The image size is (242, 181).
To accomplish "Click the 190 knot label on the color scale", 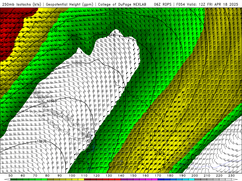I will point(182,176).
